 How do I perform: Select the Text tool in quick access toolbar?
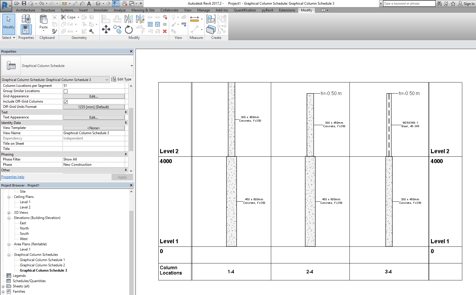click(x=89, y=4)
